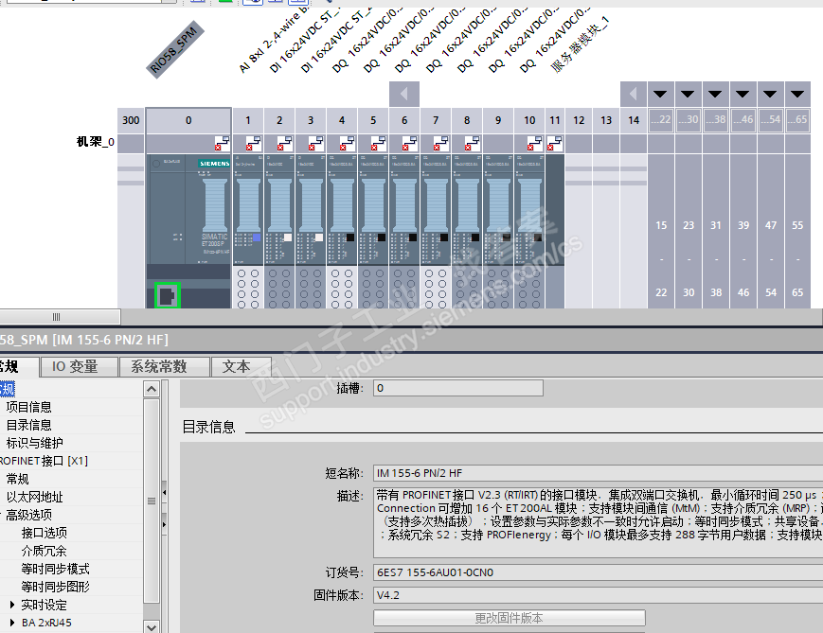Click the slot 0 column header
Screen dimensions: 823x633
(188, 120)
